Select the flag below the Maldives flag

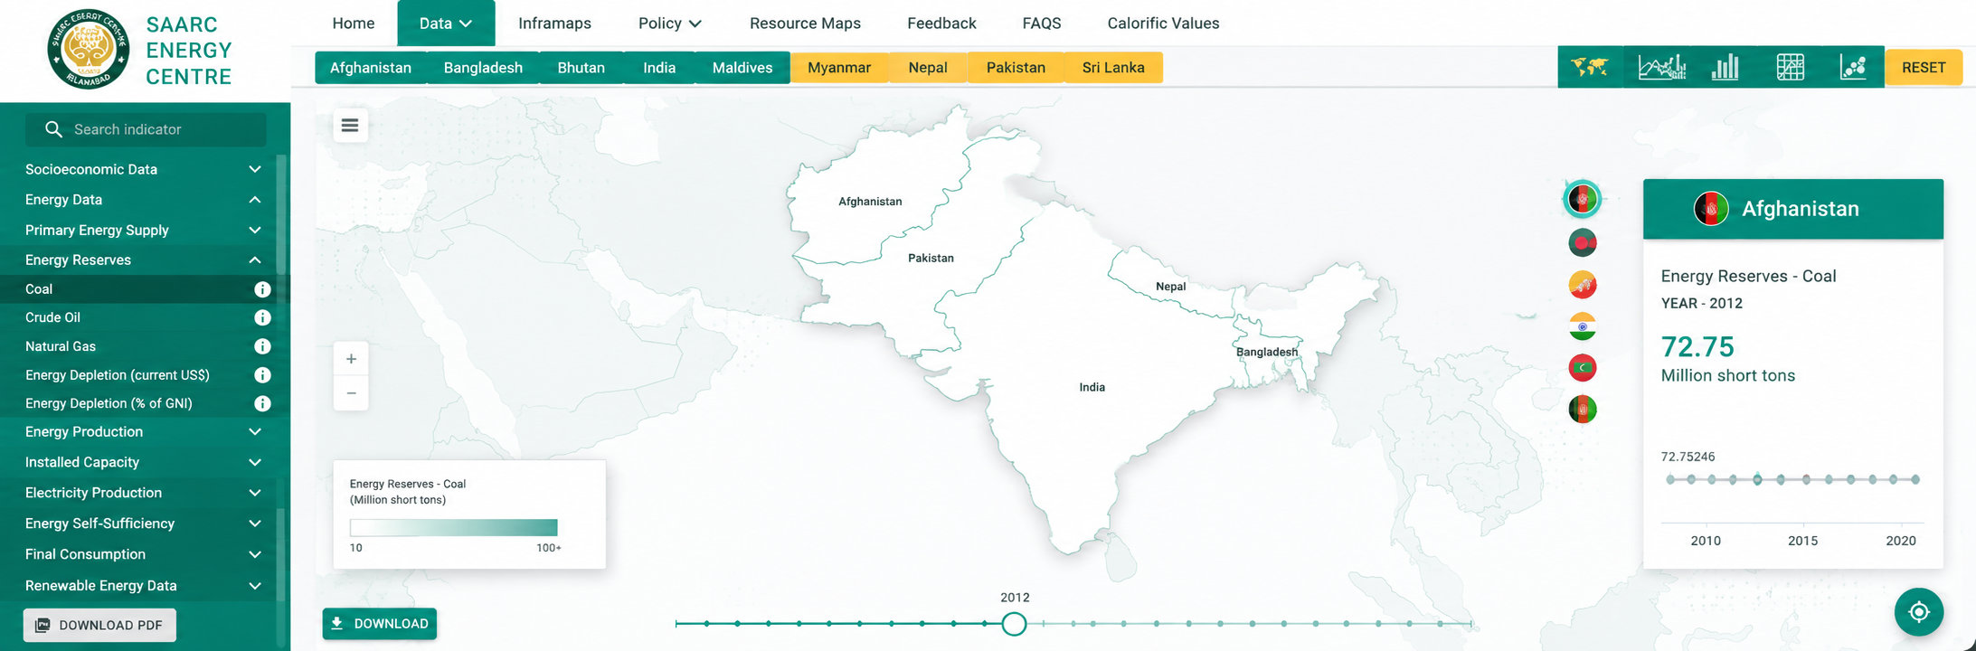[1582, 410]
